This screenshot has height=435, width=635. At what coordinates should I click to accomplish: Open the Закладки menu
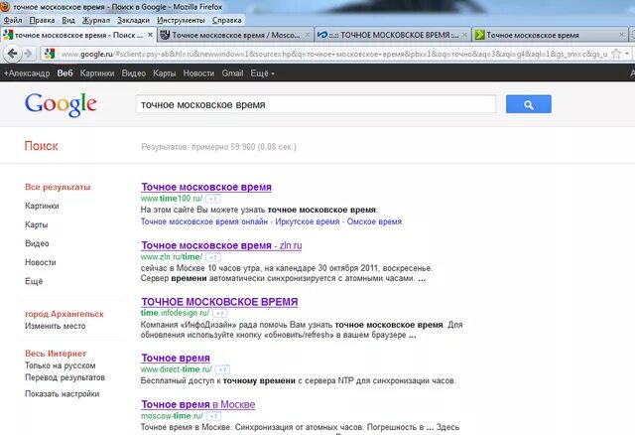[x=133, y=20]
